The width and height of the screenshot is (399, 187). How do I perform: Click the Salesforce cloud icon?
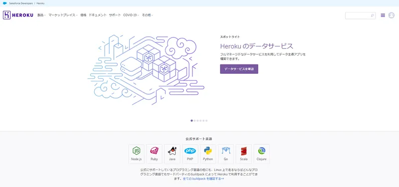4,3
